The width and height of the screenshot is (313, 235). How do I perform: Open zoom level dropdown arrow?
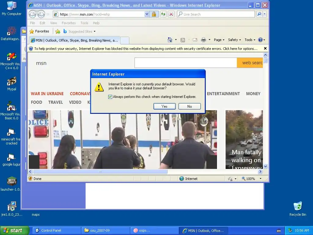[x=260, y=179]
